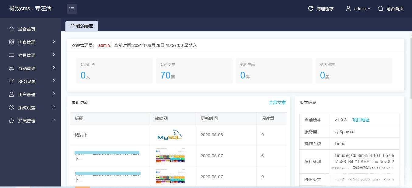Select the 后台首页 home icon

click(11, 29)
